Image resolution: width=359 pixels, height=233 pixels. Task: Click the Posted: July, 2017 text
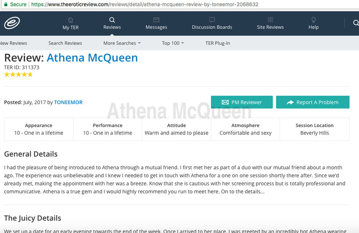tap(25, 102)
